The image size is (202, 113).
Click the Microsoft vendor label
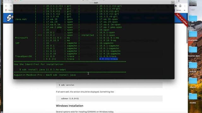point(21,38)
